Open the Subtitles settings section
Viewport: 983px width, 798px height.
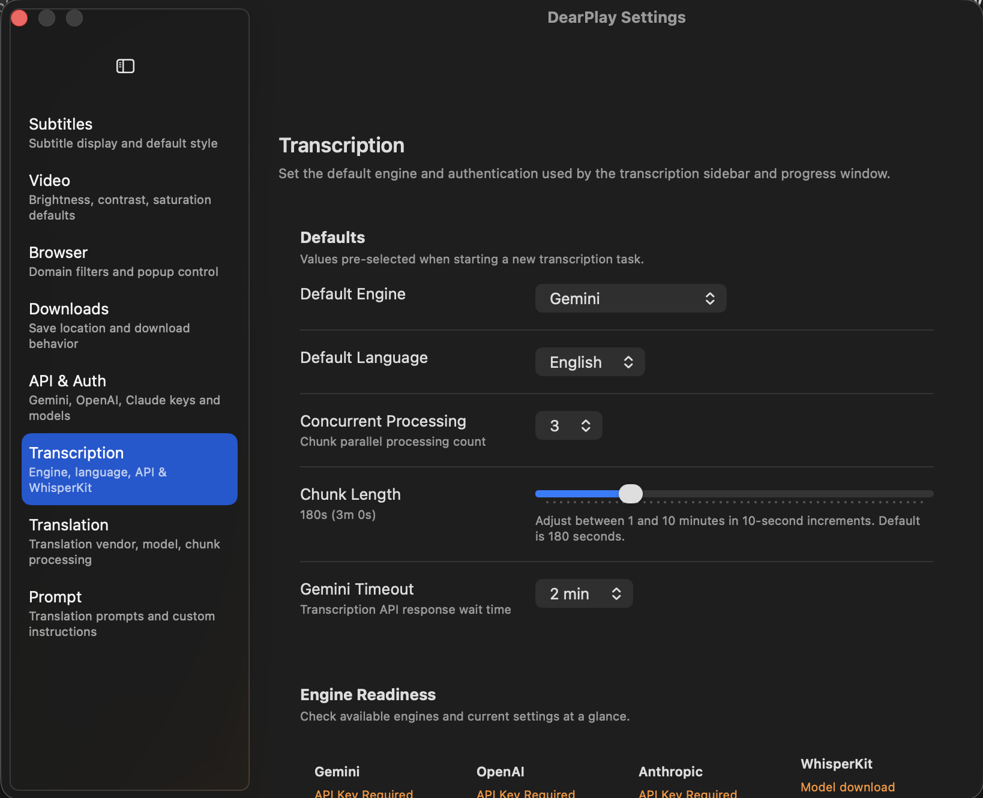(x=130, y=133)
